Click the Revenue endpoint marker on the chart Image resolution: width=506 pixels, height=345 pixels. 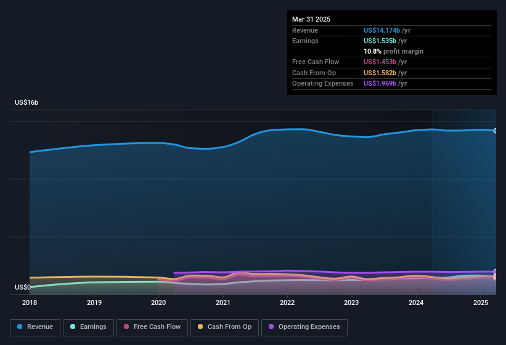(x=496, y=131)
